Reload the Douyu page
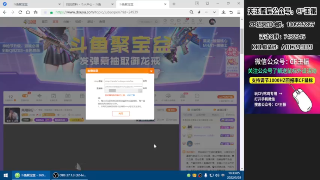Screen dimensions: 320x180 (20, 12)
